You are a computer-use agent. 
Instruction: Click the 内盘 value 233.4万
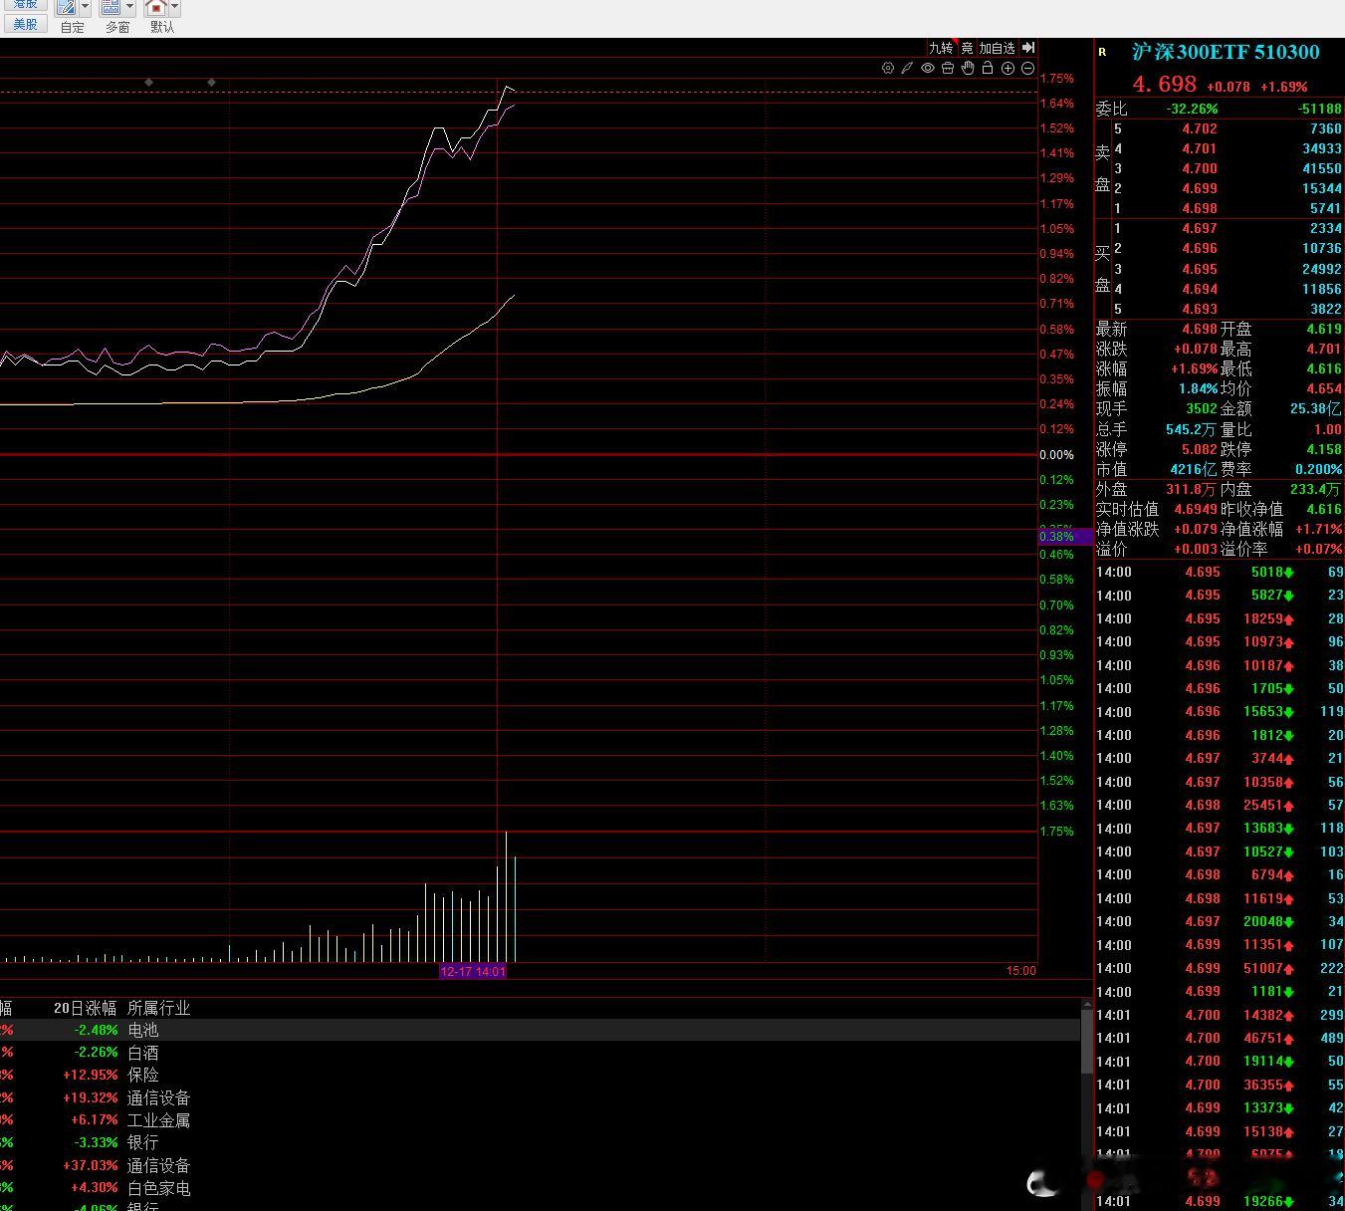pyautogui.click(x=1315, y=489)
